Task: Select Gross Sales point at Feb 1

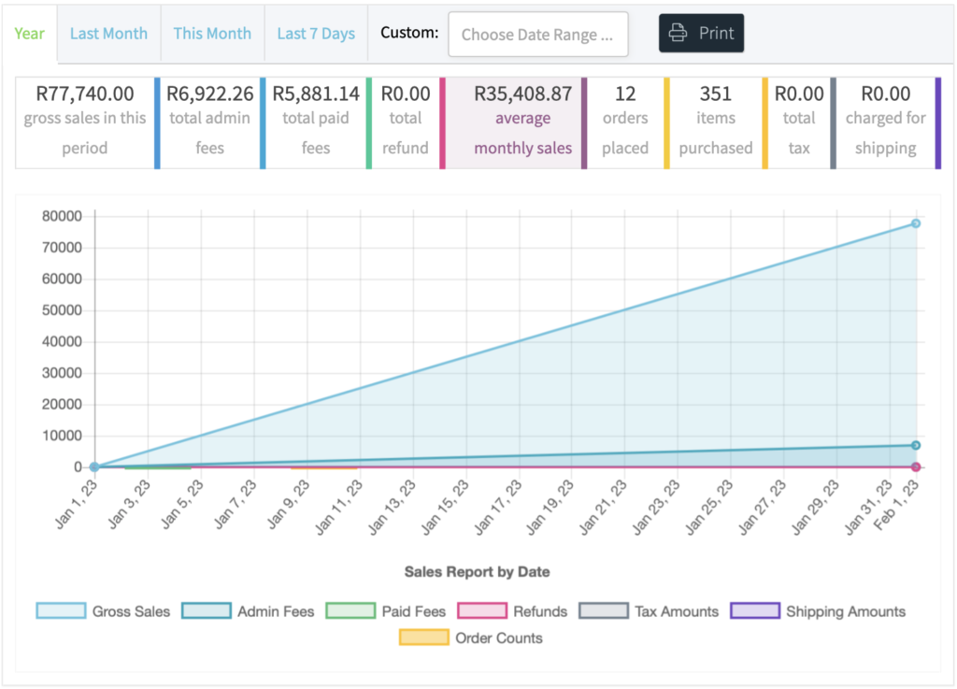Action: coord(916,223)
